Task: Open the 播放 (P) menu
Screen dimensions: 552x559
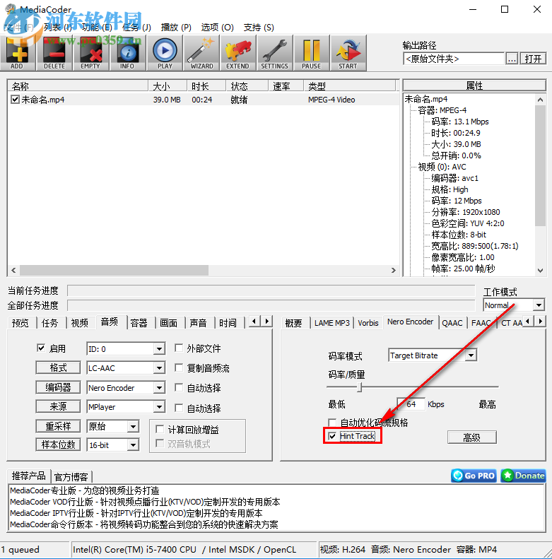Action: 176,28
